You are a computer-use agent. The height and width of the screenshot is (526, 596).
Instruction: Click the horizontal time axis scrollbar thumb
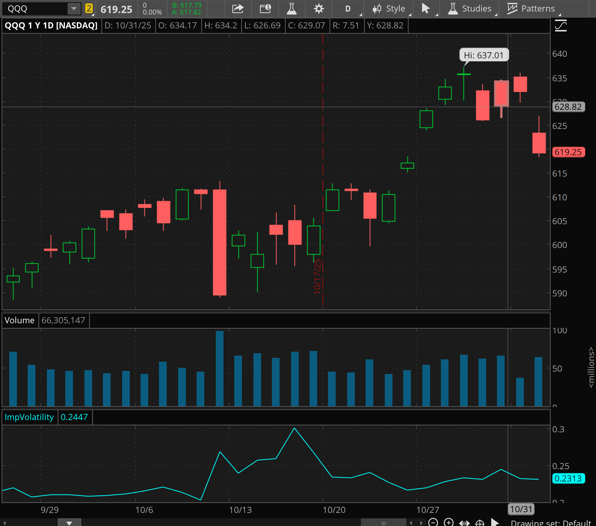pyautogui.click(x=383, y=523)
